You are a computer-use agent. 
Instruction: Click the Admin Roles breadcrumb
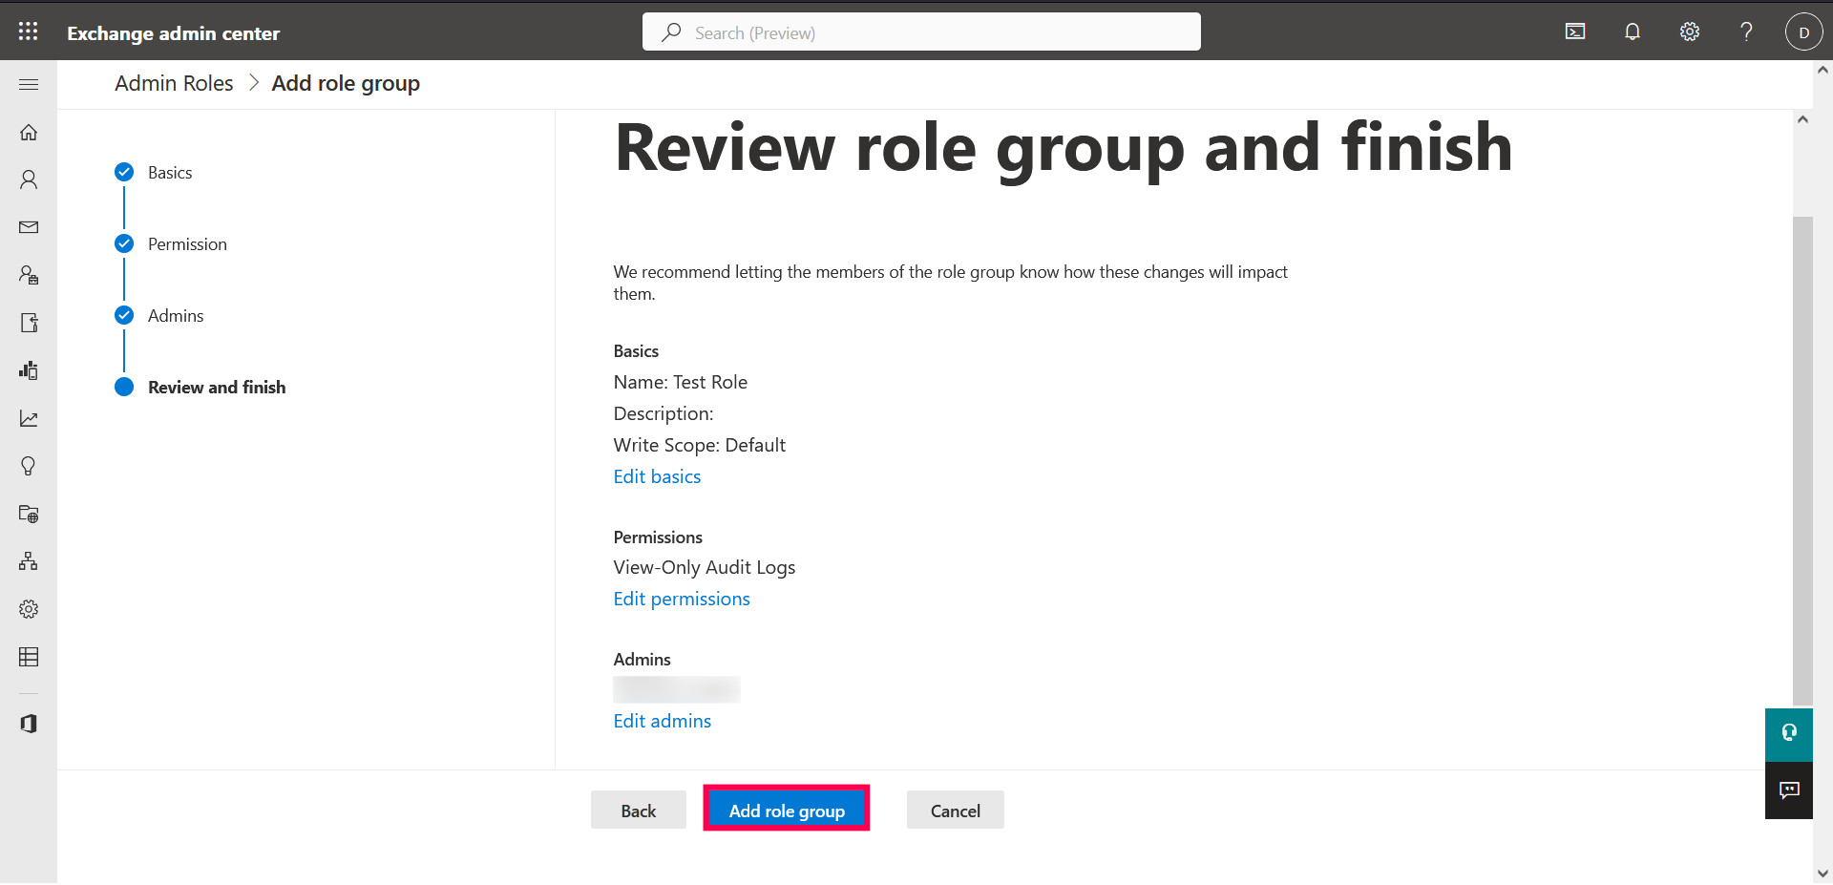pos(174,84)
